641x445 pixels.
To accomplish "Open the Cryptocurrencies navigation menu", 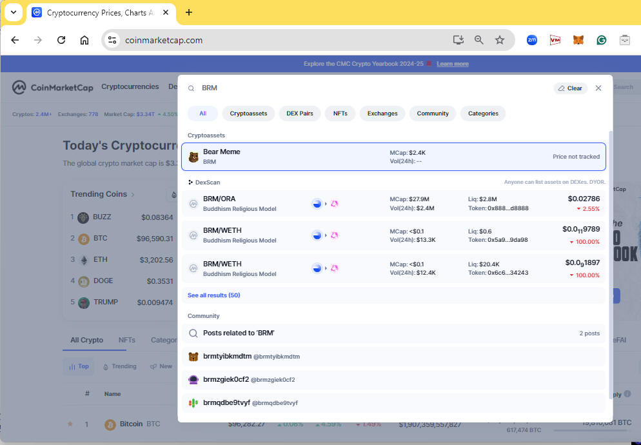I will point(130,86).
